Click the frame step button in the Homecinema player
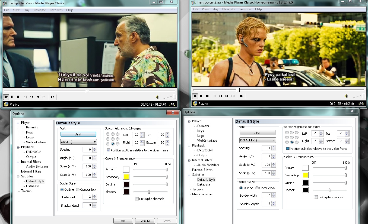The image size is (368, 224). point(241,96)
